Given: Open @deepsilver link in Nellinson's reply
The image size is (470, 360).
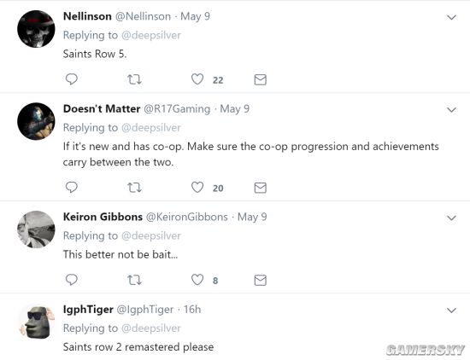Looking at the screenshot, I should (151, 35).
